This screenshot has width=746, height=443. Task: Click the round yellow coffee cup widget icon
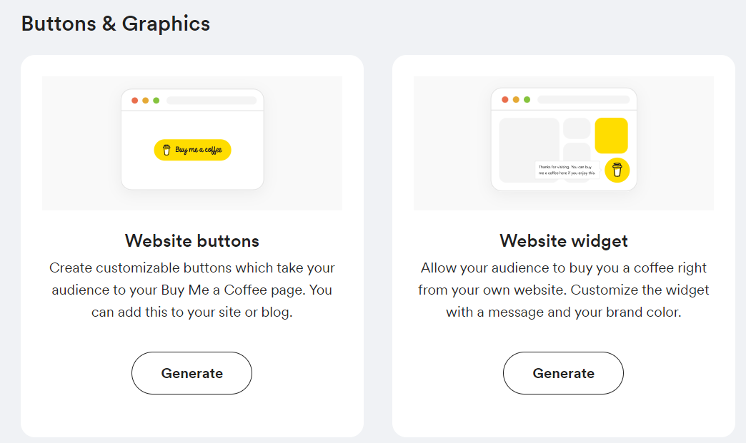pyautogui.click(x=617, y=170)
